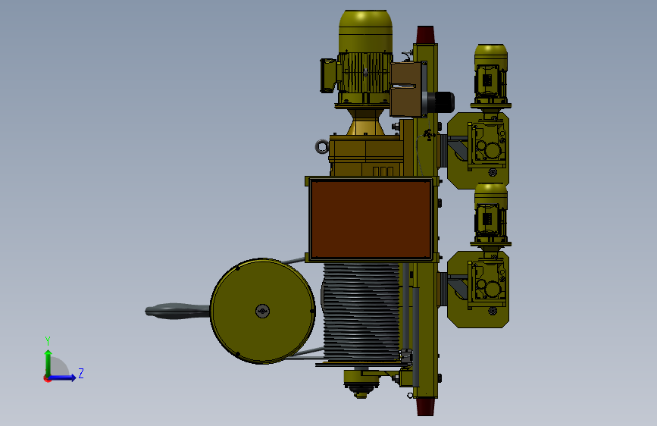The image size is (657, 426).
Task: Click the lifting eye ring on the gearbox
Action: pyautogui.click(x=322, y=147)
